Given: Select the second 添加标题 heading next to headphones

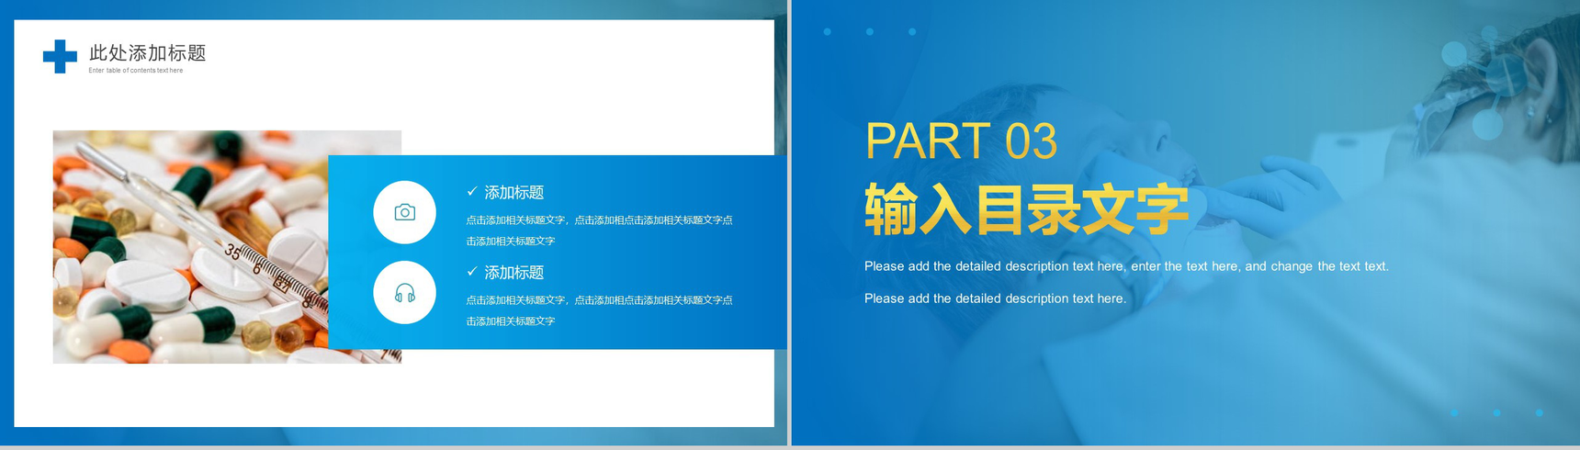Looking at the screenshot, I should pyautogui.click(x=513, y=273).
